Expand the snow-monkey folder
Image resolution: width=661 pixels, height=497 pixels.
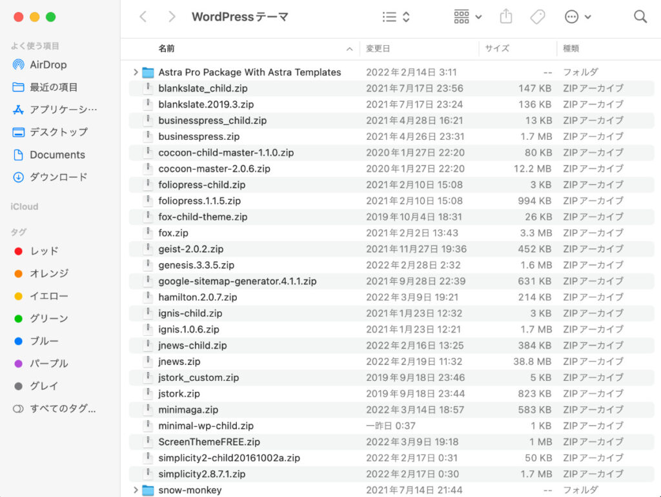tap(136, 491)
